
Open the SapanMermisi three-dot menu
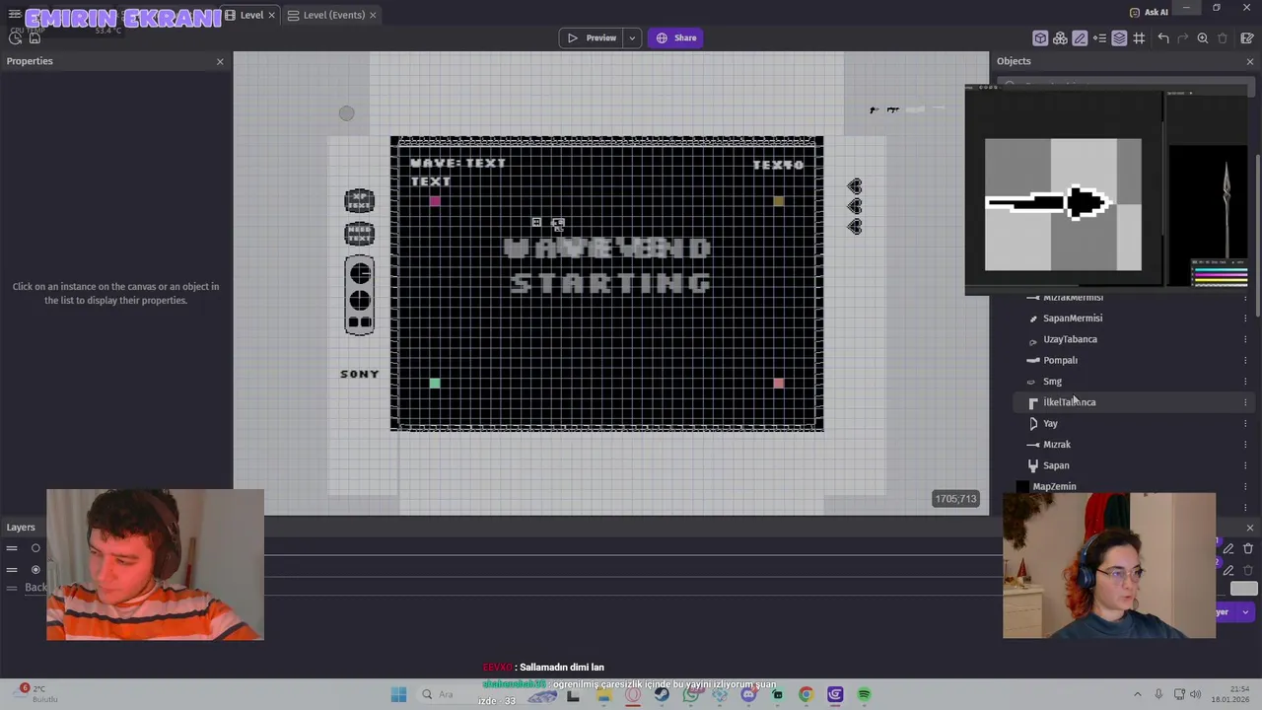pyautogui.click(x=1245, y=319)
